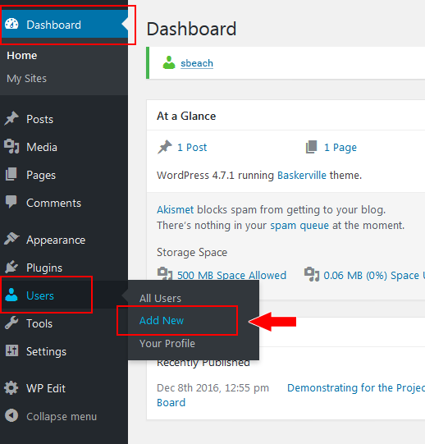425x444 pixels.
Task: Click the WP Edit gear icon
Action: 11,387
